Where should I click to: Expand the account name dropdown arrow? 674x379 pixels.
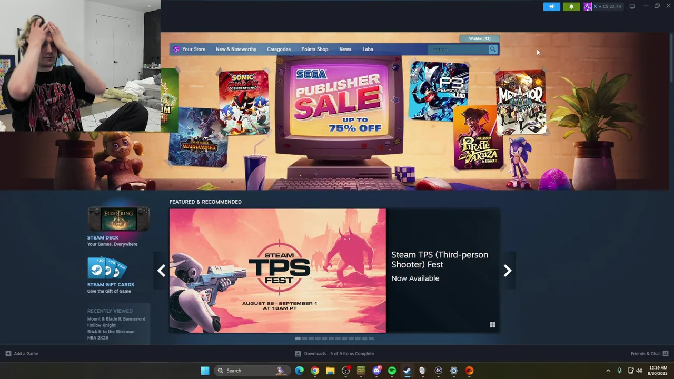pos(599,7)
